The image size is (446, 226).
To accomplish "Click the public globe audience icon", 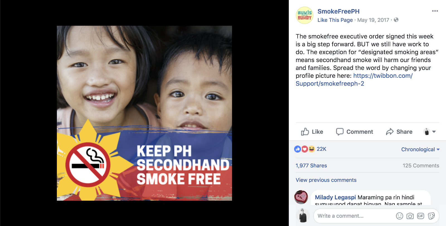I will point(396,20).
